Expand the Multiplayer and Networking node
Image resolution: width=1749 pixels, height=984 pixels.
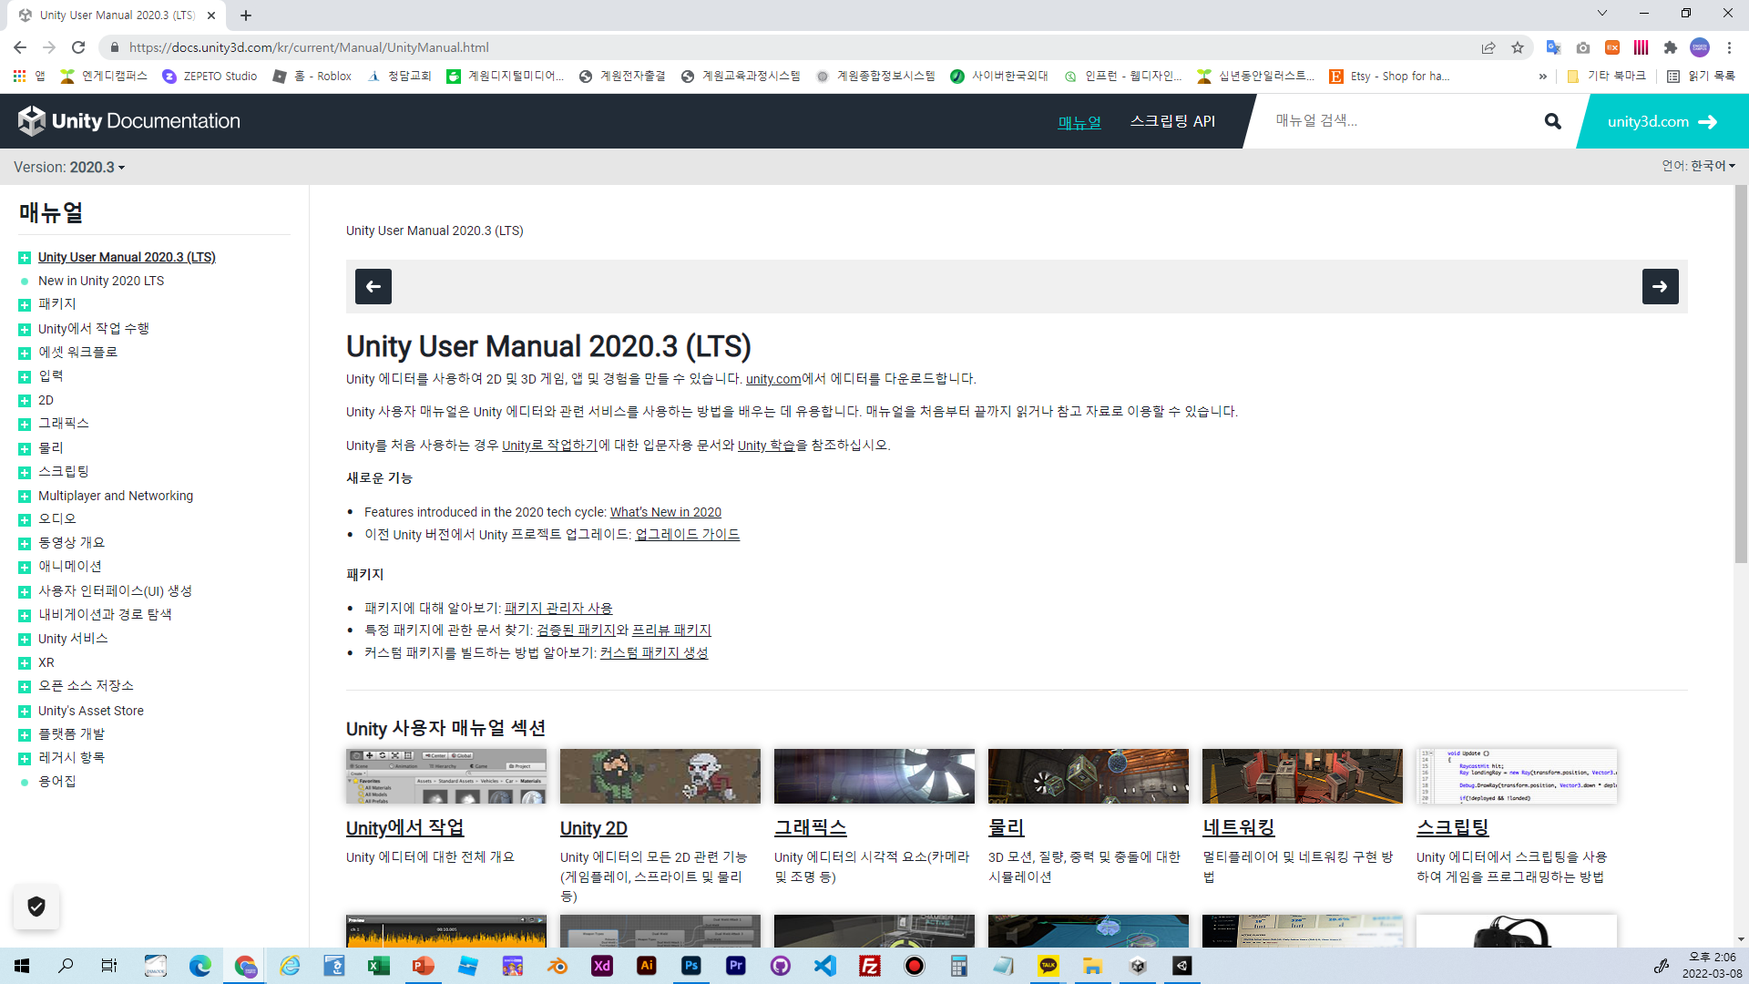[25, 497]
